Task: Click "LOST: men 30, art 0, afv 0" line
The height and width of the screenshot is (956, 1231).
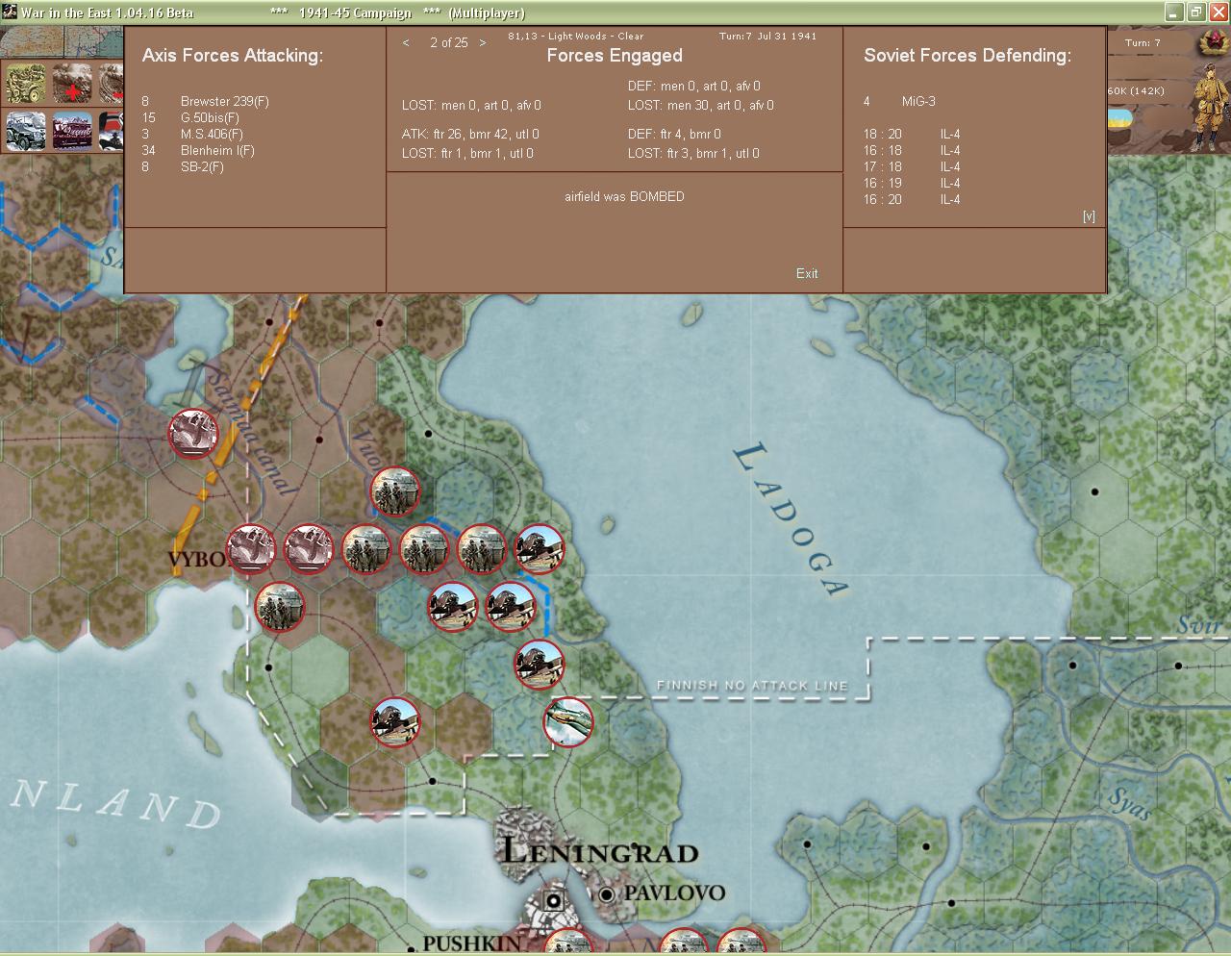Action: [701, 105]
